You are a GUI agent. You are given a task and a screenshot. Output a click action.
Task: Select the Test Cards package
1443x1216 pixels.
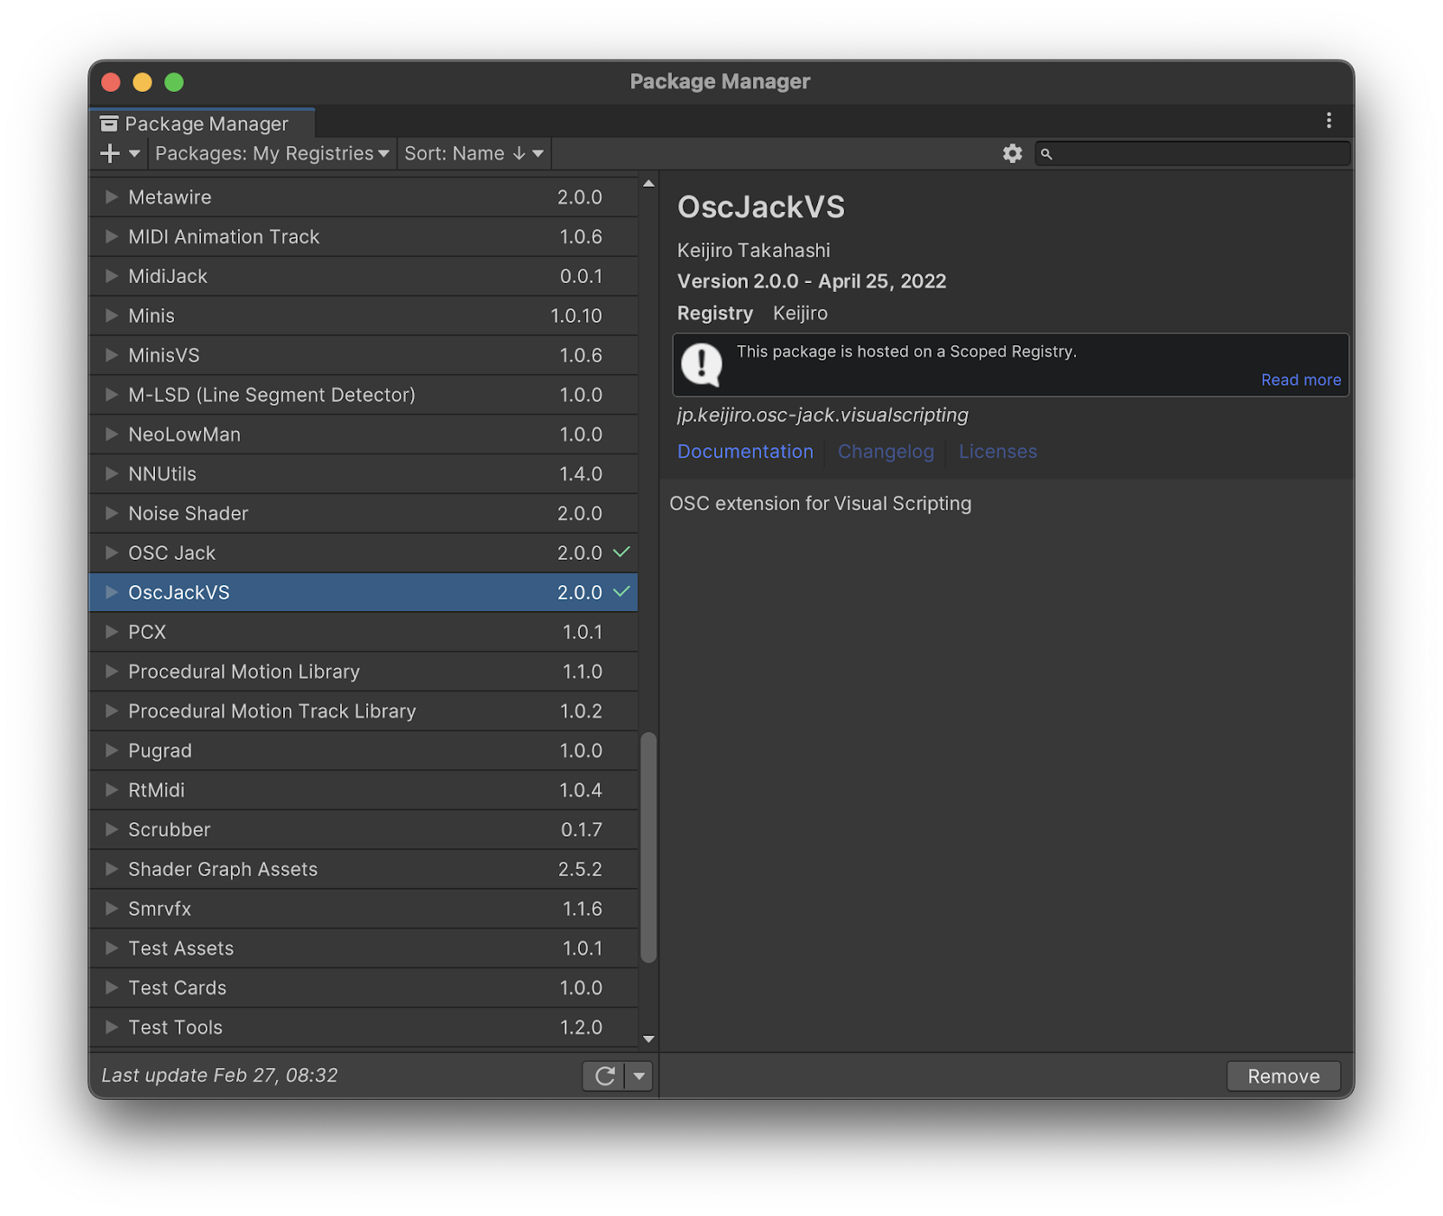(363, 988)
